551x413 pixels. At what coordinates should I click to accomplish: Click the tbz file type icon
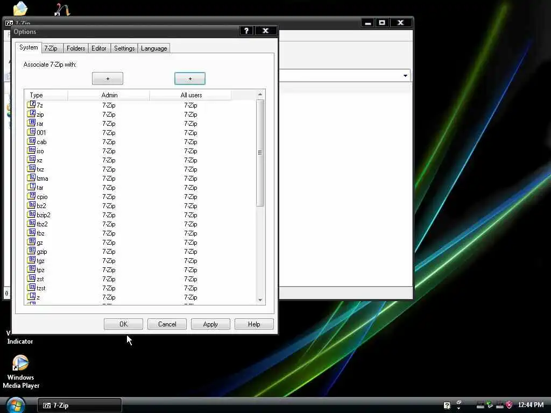(31, 232)
